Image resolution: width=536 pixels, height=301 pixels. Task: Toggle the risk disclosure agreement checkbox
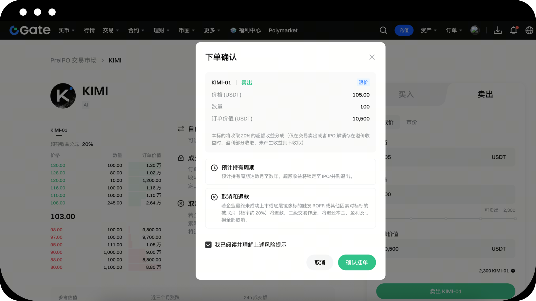click(x=208, y=245)
